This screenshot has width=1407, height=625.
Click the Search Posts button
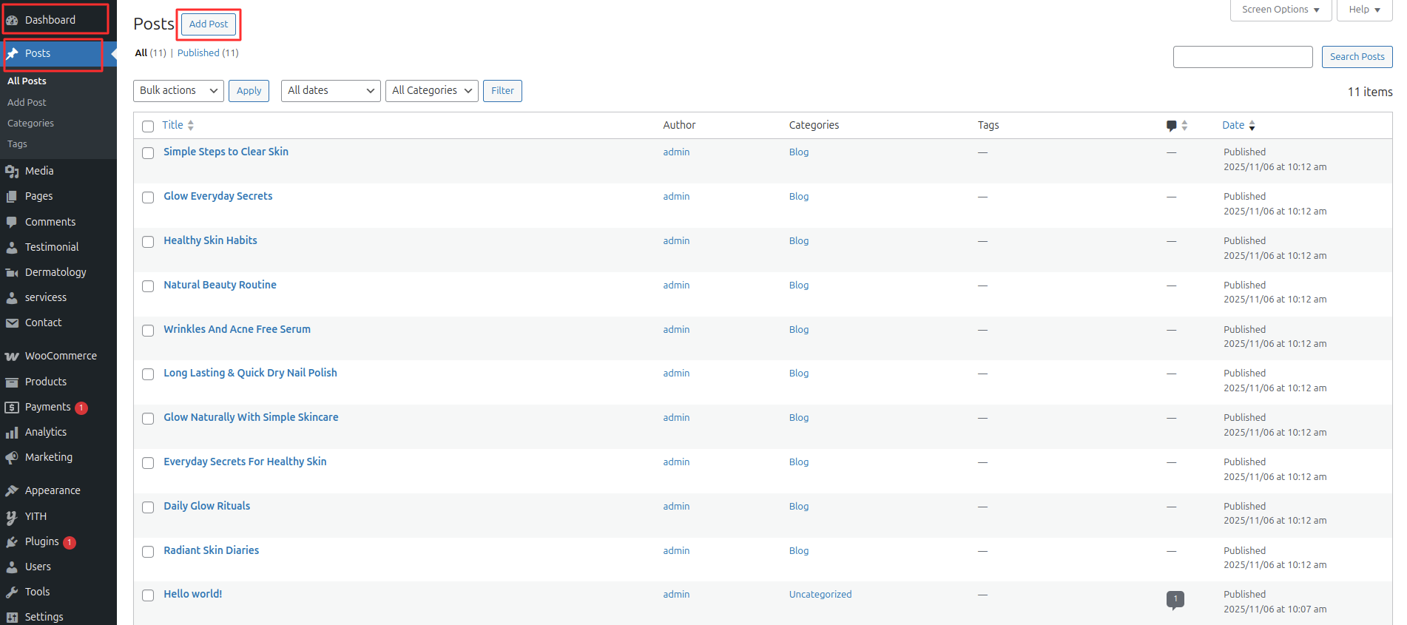pos(1357,56)
